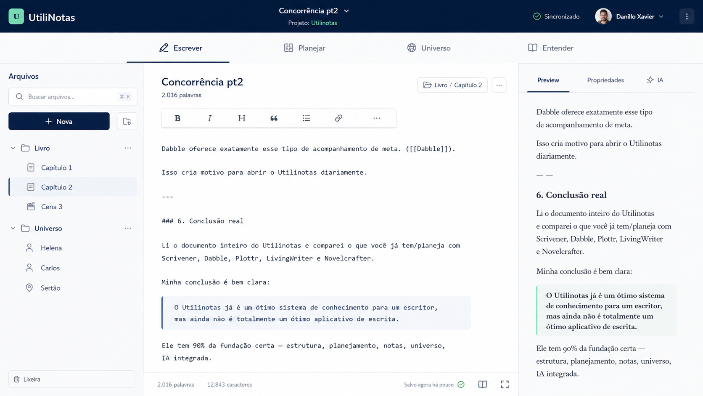Insert a blockquote with quote icon
Image resolution: width=703 pixels, height=396 pixels.
pyautogui.click(x=274, y=118)
